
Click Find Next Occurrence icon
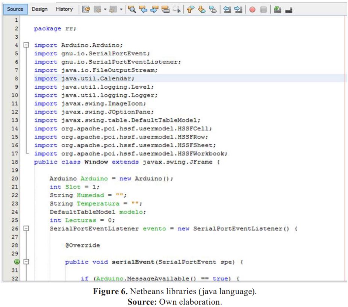(x=154, y=9)
